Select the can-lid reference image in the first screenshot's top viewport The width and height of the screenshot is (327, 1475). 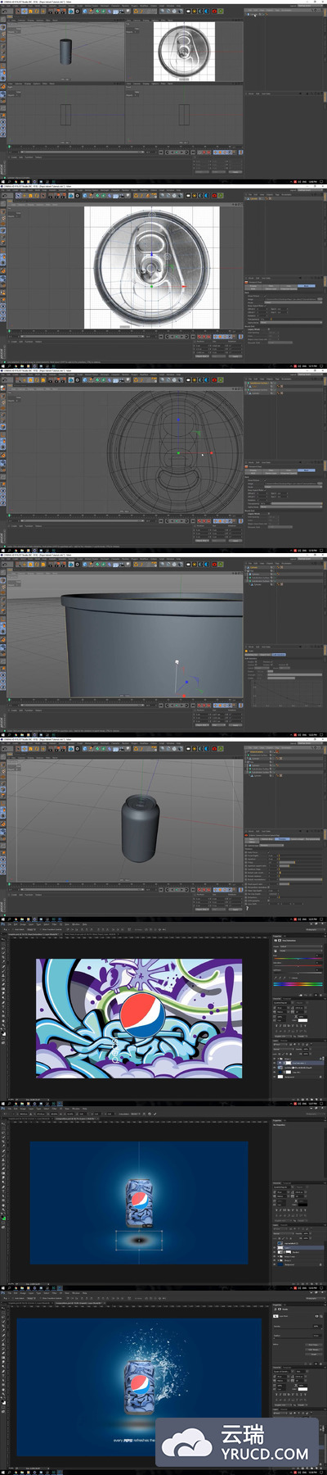185,50
